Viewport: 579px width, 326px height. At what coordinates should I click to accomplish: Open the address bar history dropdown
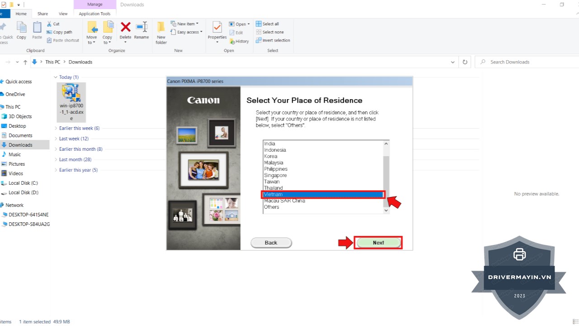[x=453, y=62]
